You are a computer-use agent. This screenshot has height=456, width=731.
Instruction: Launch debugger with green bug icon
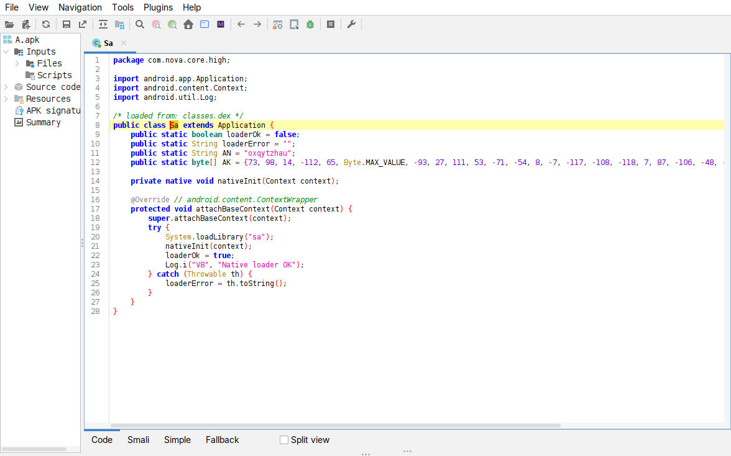tap(310, 25)
